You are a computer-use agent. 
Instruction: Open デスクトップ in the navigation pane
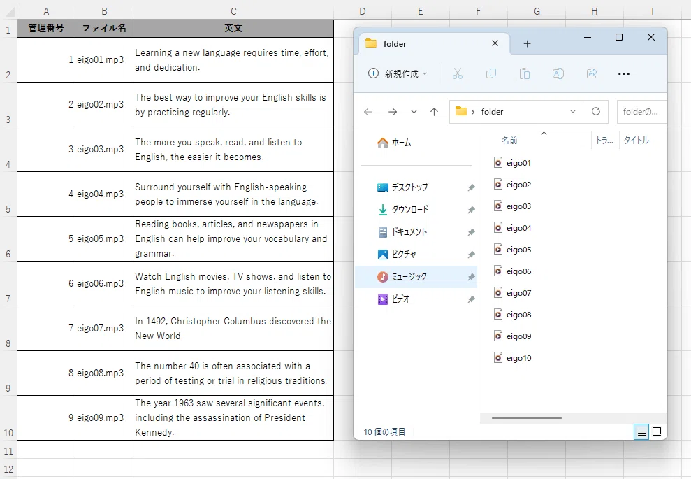point(402,187)
